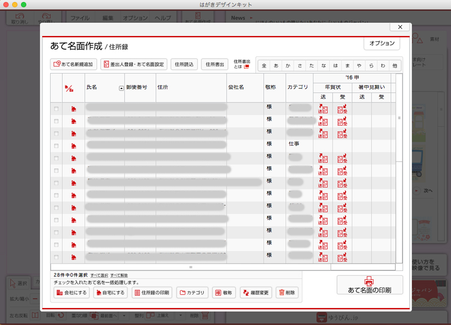Click the address list vertical scrollbar thumb
451x325 pixels.
pos(399,118)
